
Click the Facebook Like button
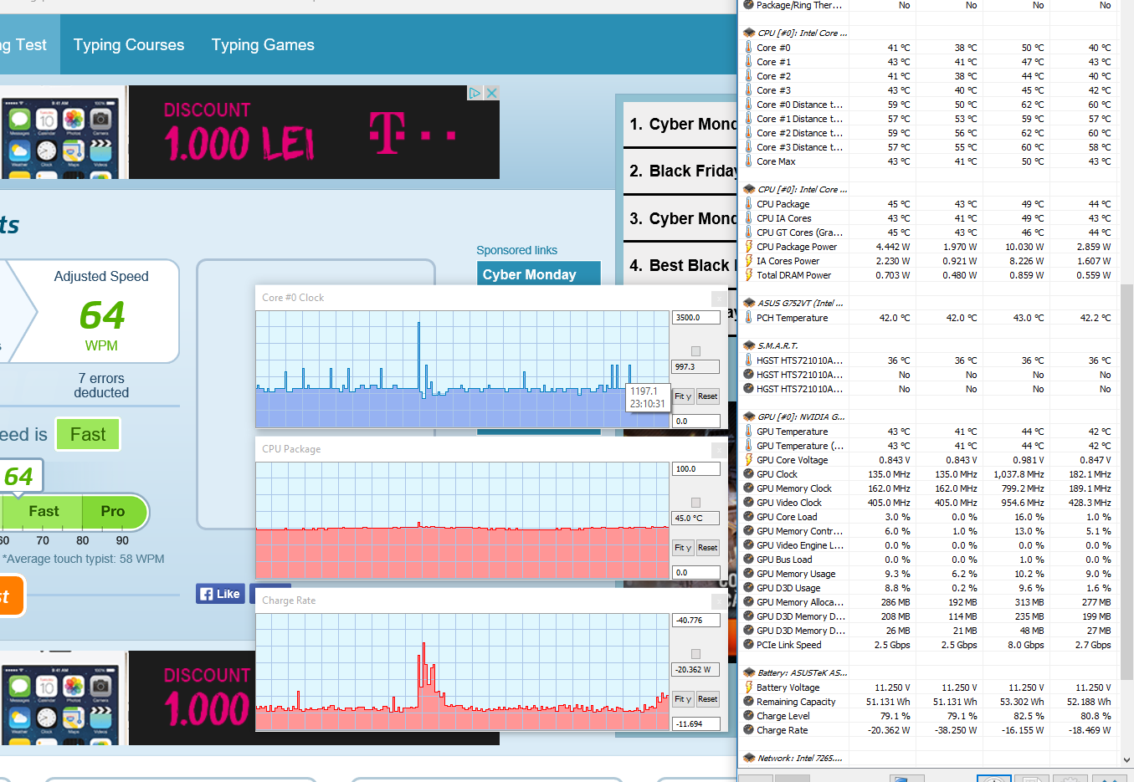click(220, 594)
